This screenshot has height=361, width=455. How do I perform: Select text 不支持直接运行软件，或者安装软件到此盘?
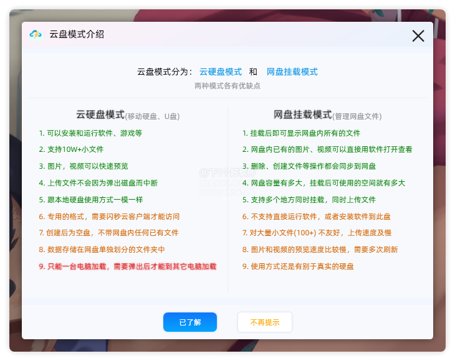click(x=320, y=217)
